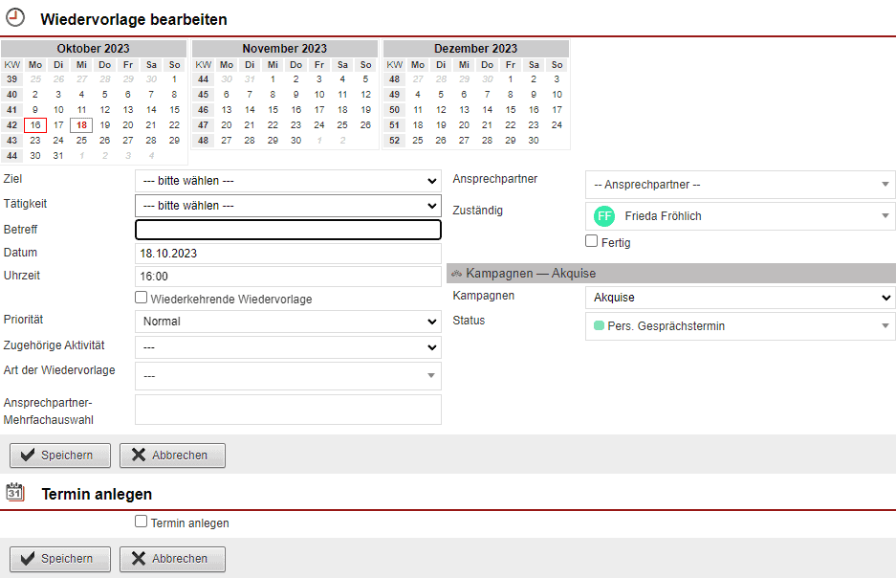Click the FF avatar of Frieda Fröhlich
896x578 pixels.
[x=603, y=216]
